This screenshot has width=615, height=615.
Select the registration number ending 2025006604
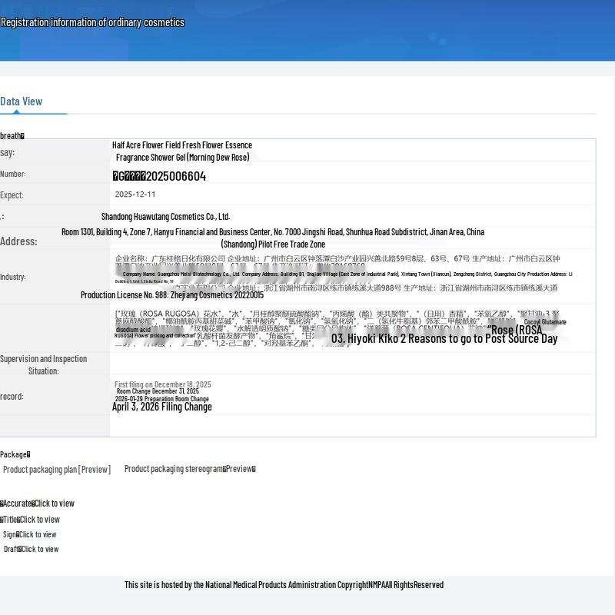click(x=159, y=176)
